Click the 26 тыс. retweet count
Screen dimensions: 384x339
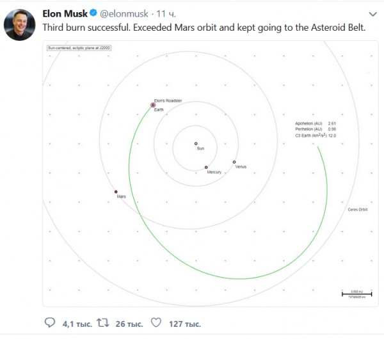(127, 324)
